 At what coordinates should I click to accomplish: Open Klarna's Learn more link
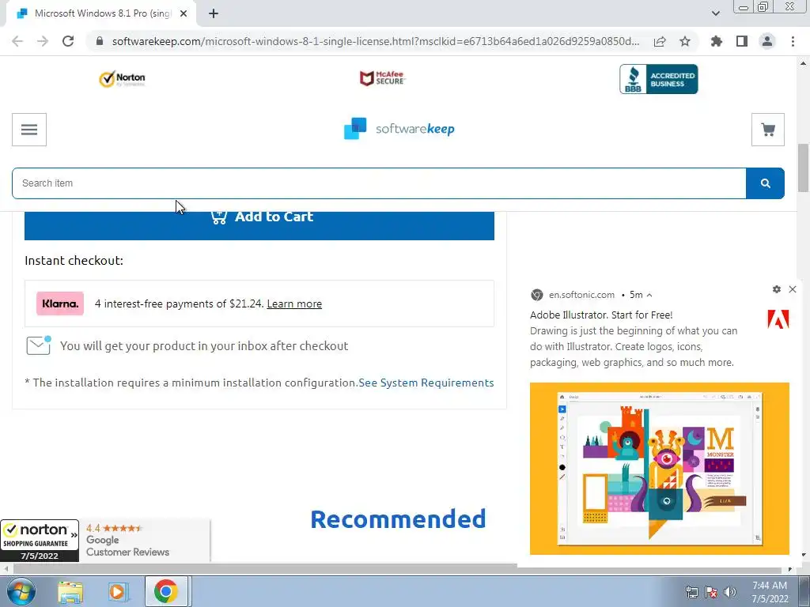(294, 303)
